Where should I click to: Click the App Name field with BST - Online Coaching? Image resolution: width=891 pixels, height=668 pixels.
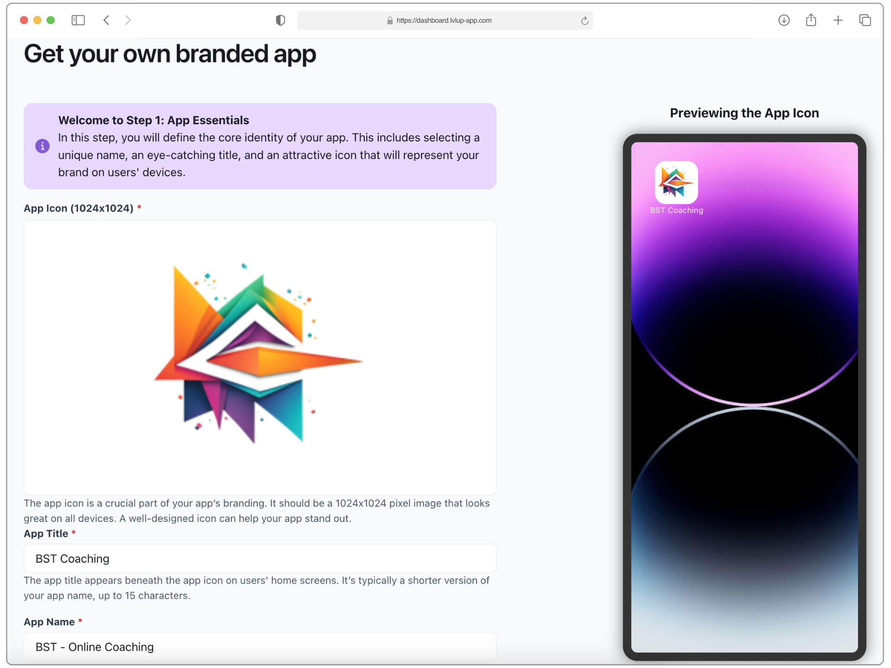[260, 647]
